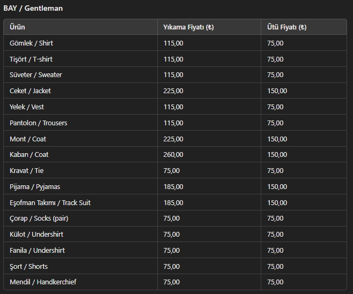353x294 pixels.
Task: Select the Kravat / Tie item
Action: tap(26, 171)
